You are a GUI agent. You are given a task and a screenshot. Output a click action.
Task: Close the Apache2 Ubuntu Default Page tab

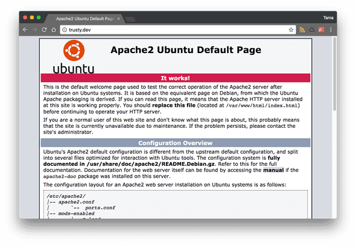118,19
